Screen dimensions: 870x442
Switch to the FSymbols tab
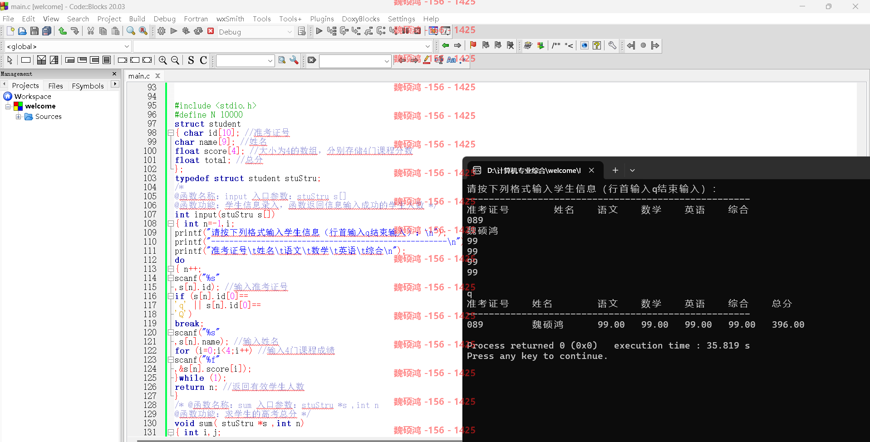pyautogui.click(x=88, y=86)
